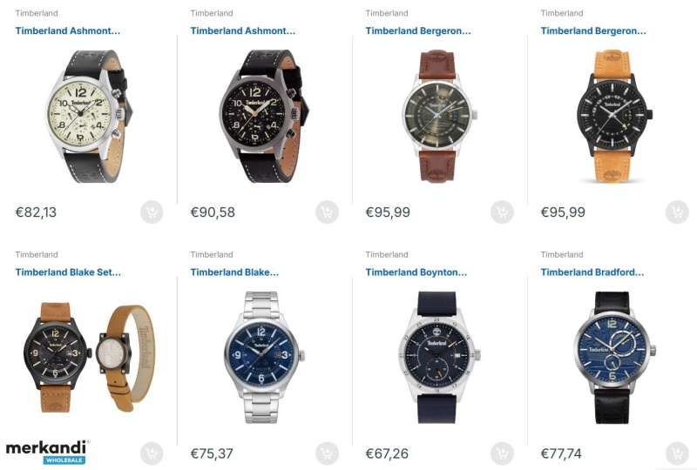View the Blake Set watch and bracelet image
The width and height of the screenshot is (697, 470).
90,357
